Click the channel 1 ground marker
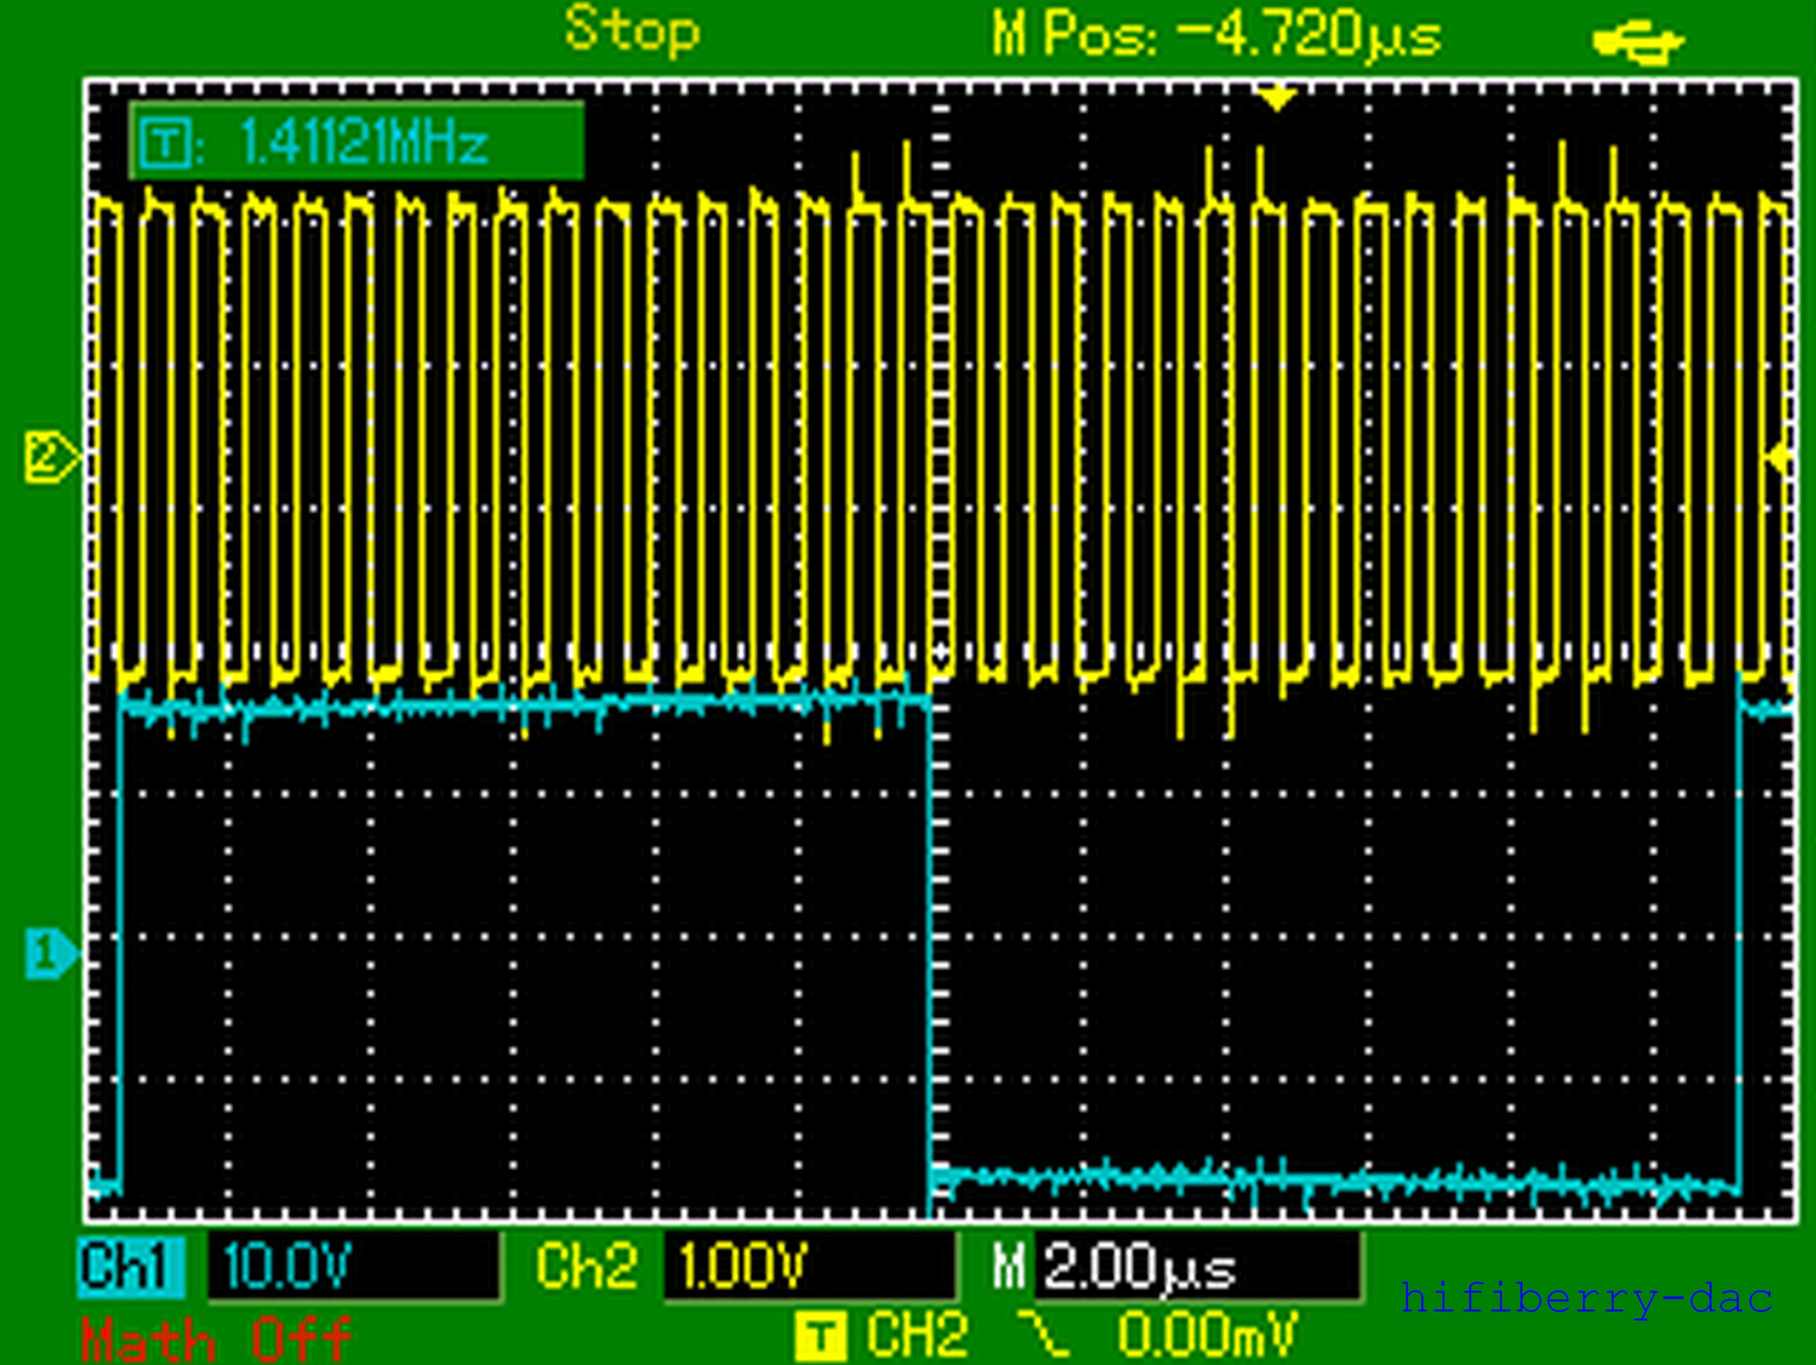1816x1365 pixels. 53,954
